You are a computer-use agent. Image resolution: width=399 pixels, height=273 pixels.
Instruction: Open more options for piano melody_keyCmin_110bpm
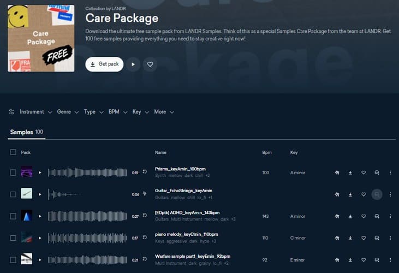pos(390,238)
